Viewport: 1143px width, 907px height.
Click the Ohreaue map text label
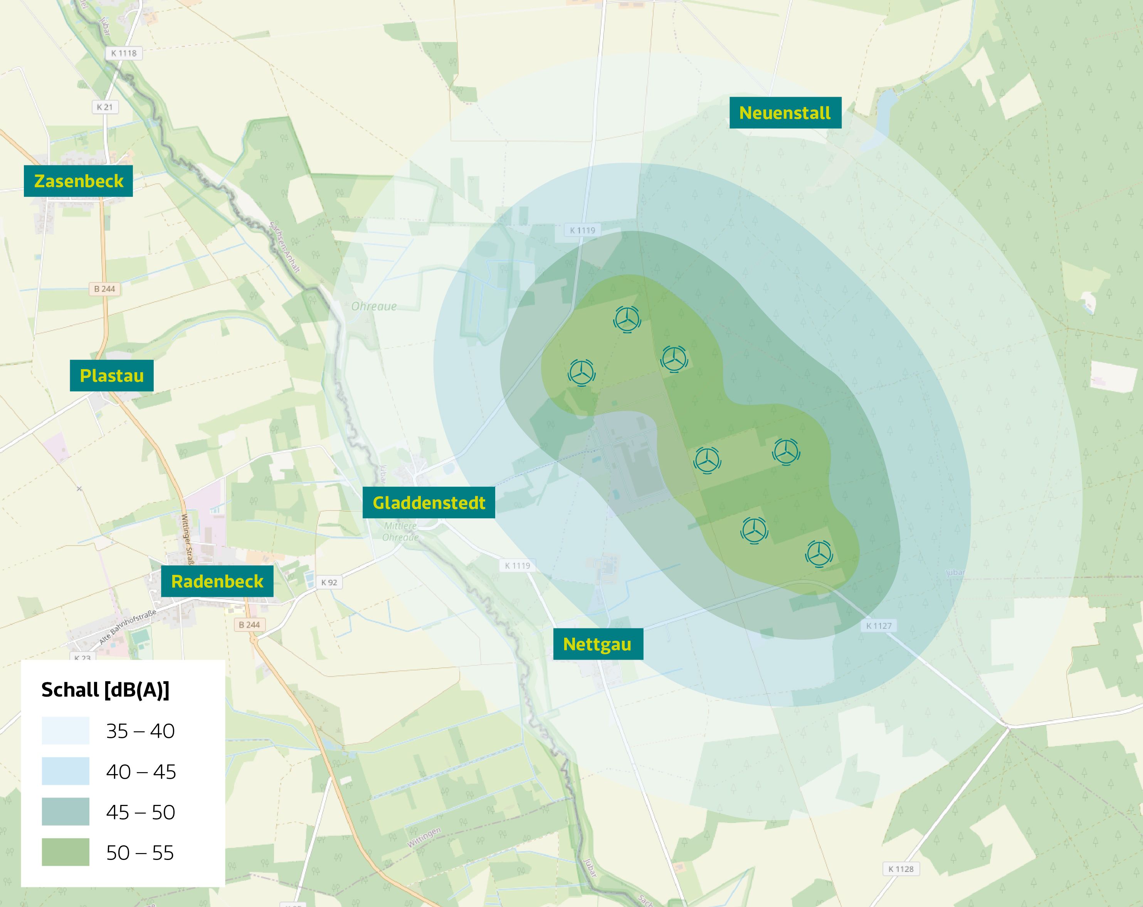[x=374, y=306]
